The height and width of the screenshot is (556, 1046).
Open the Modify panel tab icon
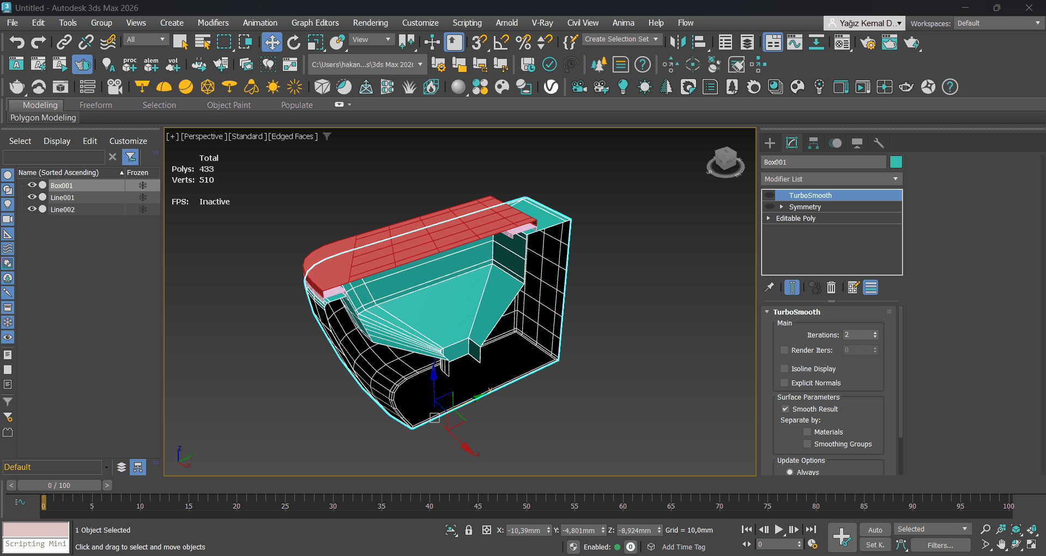791,143
